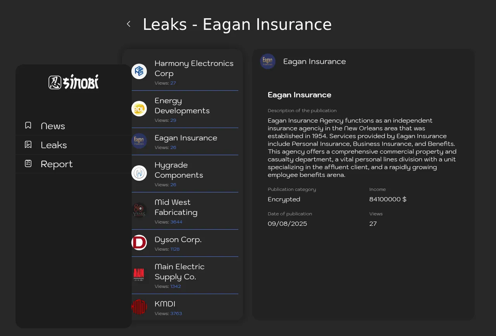Click the Sinobi logo in the sidebar
This screenshot has width=496, height=336.
(x=74, y=82)
